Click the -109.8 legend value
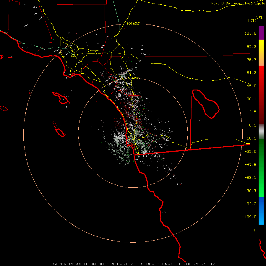This screenshot has width=266, height=266. [249, 217]
